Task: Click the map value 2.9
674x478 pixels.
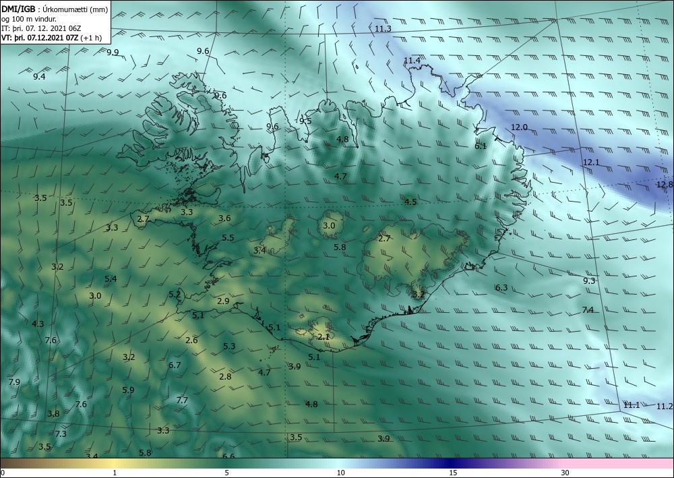Action: click(x=223, y=301)
